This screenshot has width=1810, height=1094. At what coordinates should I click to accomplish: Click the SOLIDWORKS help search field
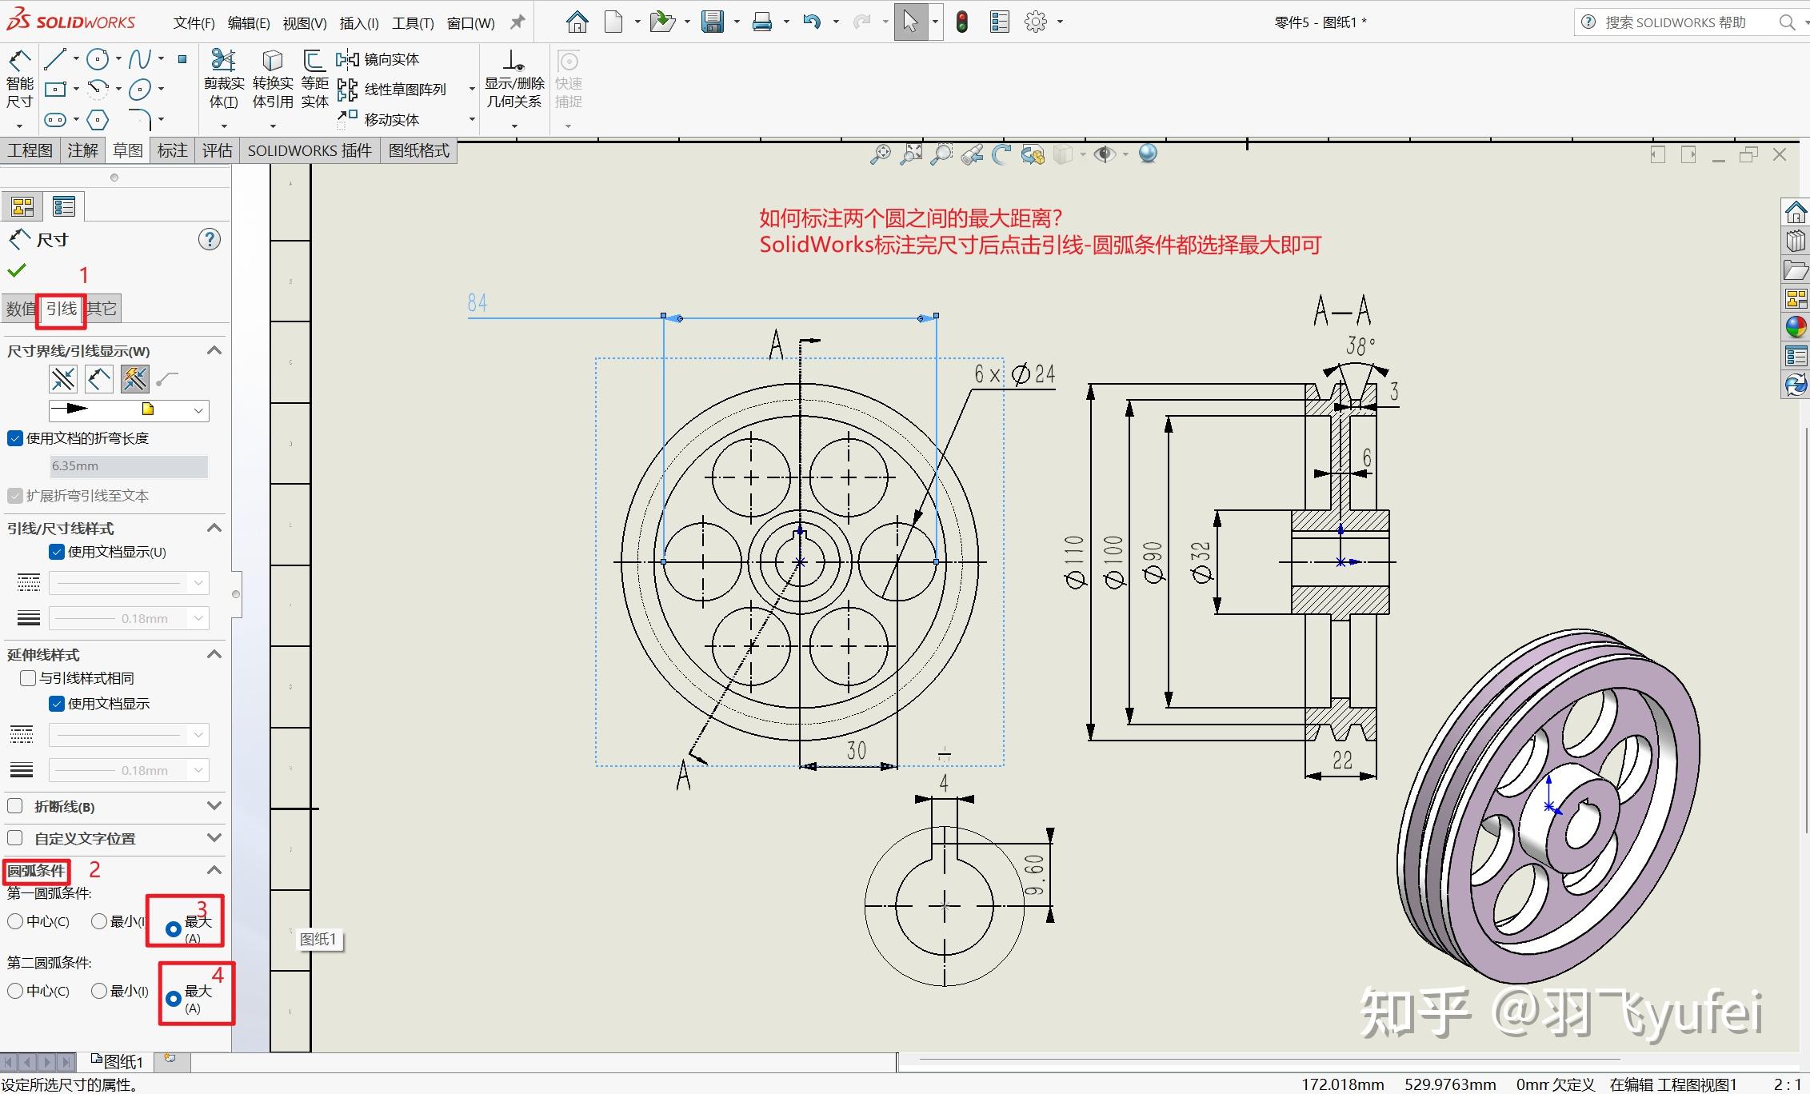click(1686, 22)
